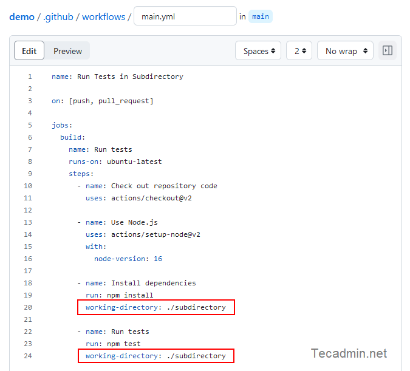This screenshot has height=371, width=410.
Task: Click line number 12 in the gutter
Action: tap(28, 210)
